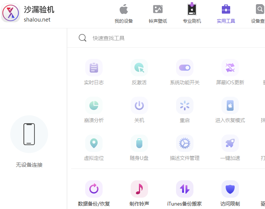Click the 关机 power icon
Viewport: 265px width, 209px height.
(139, 105)
